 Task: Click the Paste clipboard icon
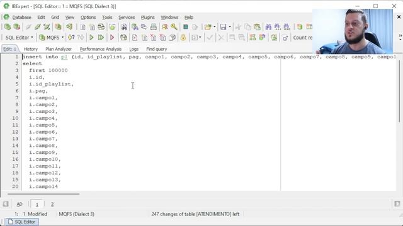pyautogui.click(x=257, y=27)
